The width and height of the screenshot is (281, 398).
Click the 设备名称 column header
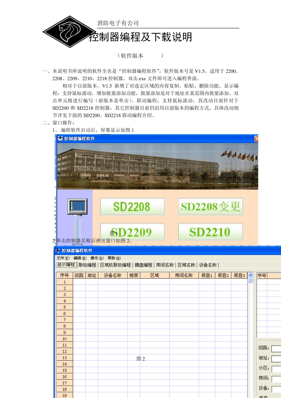pyautogui.click(x=113, y=275)
